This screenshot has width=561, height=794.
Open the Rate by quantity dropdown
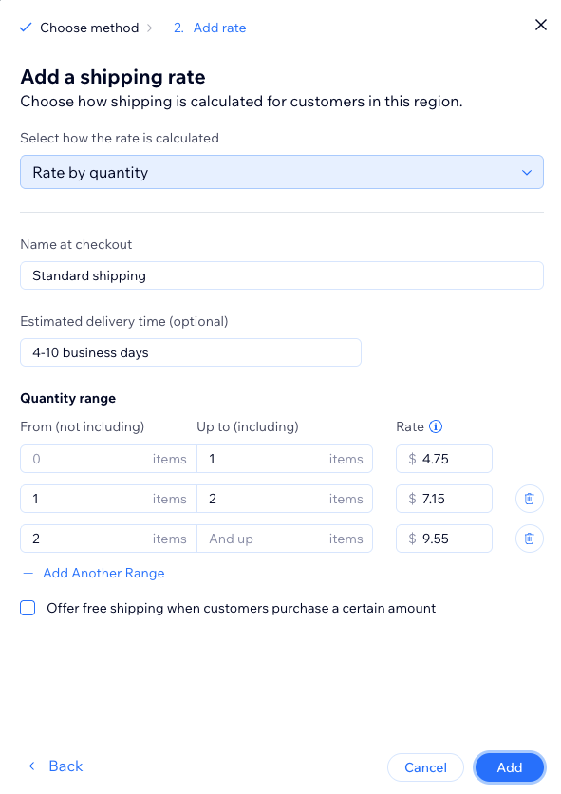(x=281, y=172)
